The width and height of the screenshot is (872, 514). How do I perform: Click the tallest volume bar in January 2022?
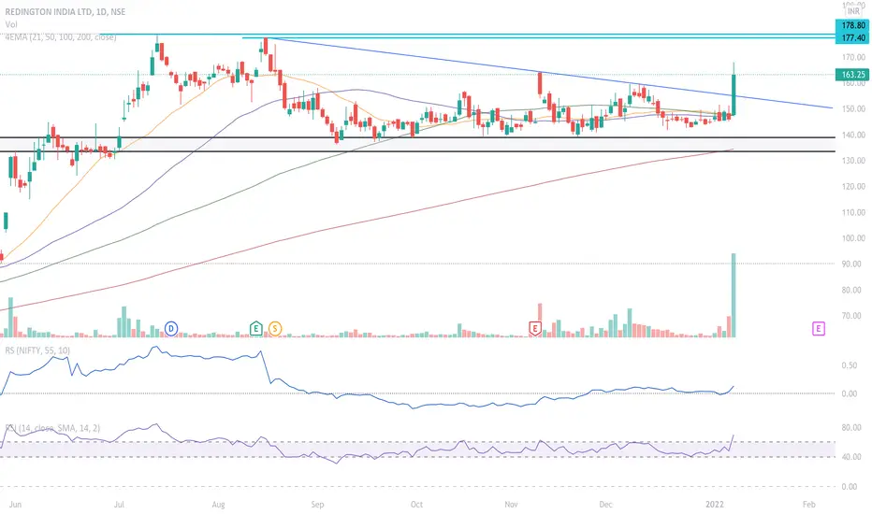click(734, 295)
